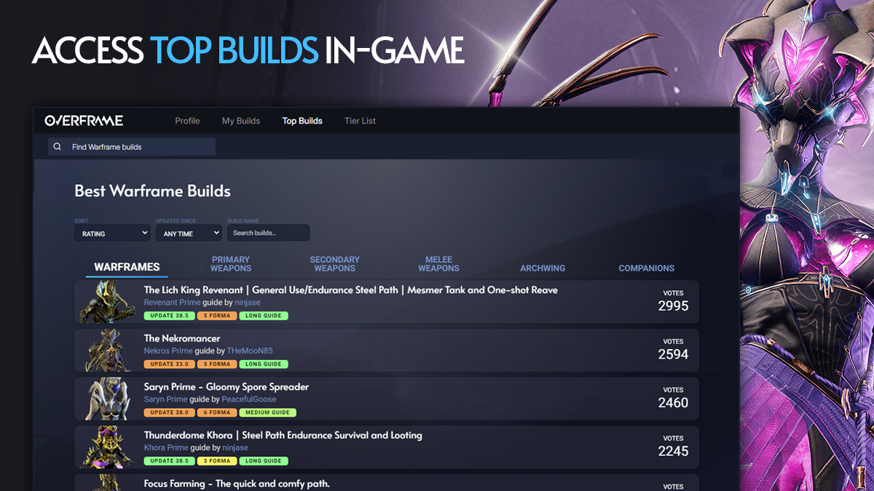This screenshot has height=491, width=874.
Task: Open ninjase author link on Revenant build
Action: (248, 303)
